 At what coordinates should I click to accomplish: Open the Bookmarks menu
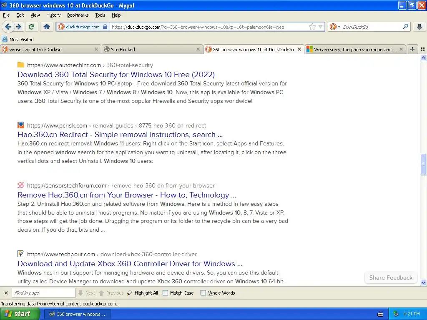pyautogui.click(x=78, y=15)
